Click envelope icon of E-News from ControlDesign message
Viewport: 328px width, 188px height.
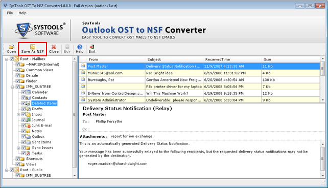click(x=83, y=93)
